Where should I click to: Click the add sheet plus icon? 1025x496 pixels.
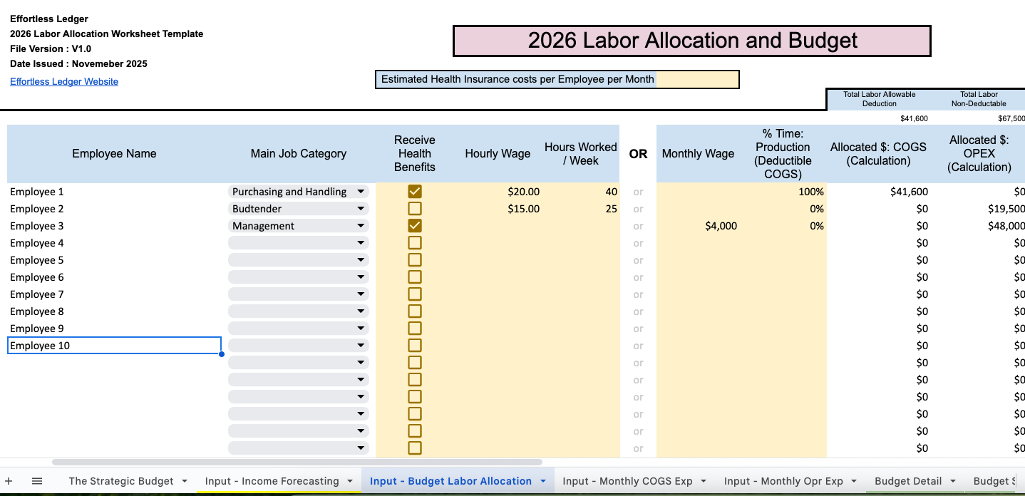click(9, 481)
